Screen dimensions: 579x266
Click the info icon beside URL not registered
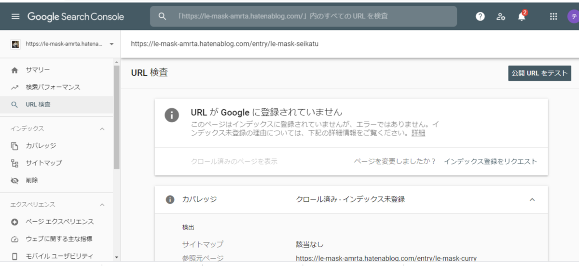[171, 115]
